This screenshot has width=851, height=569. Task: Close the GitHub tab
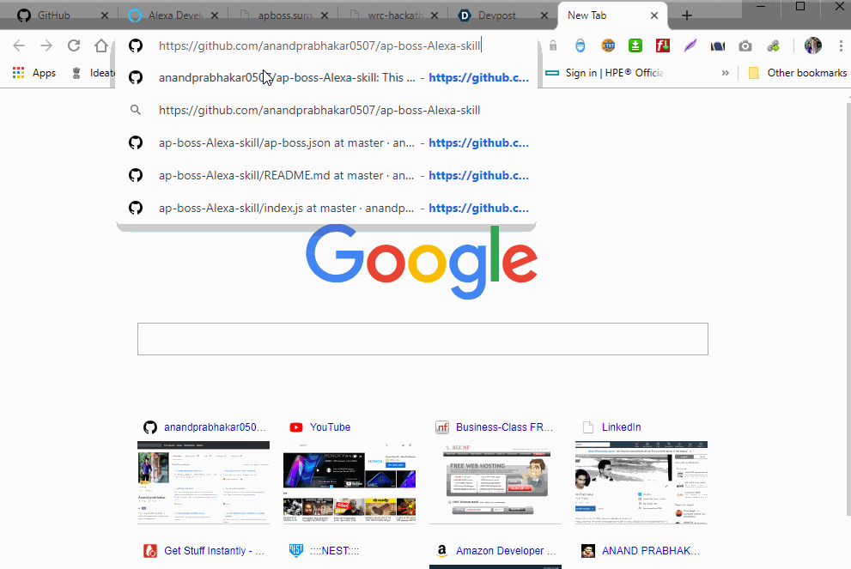[105, 15]
